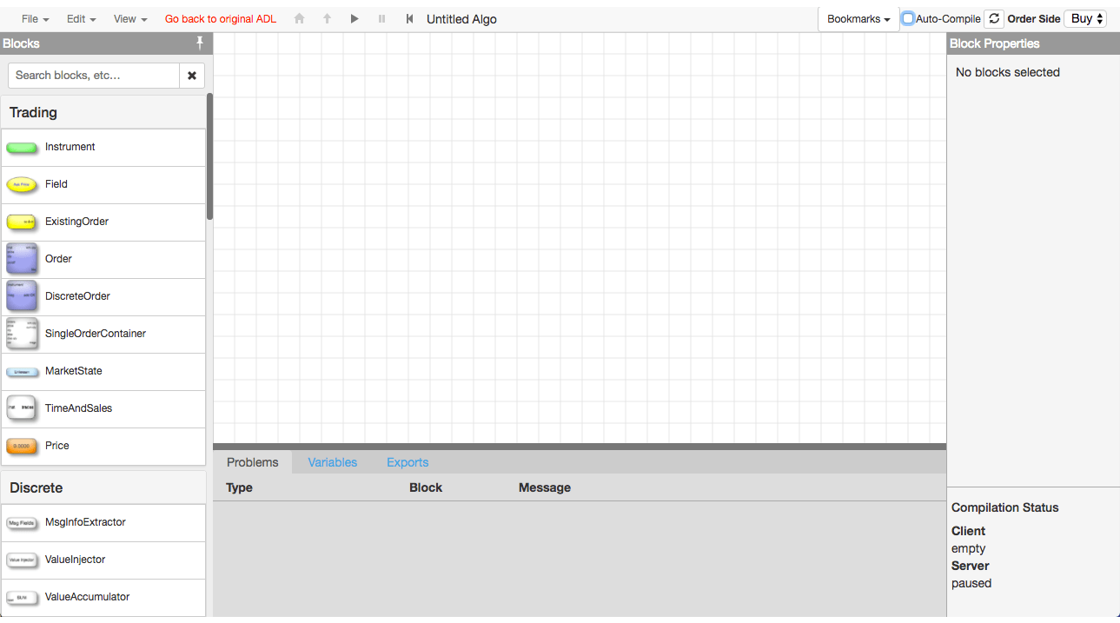This screenshot has height=623, width=1120.
Task: Click the up arrow navigation icon
Action: pyautogui.click(x=327, y=18)
